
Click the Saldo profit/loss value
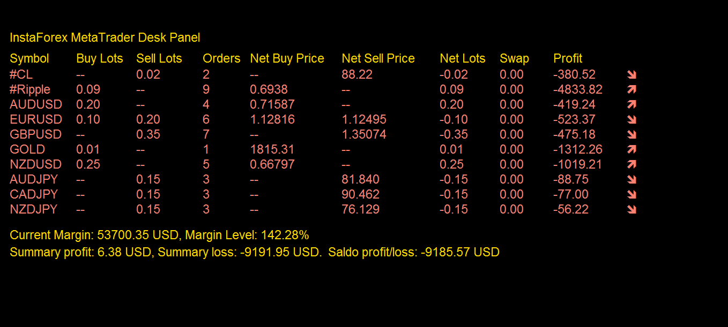click(x=460, y=252)
